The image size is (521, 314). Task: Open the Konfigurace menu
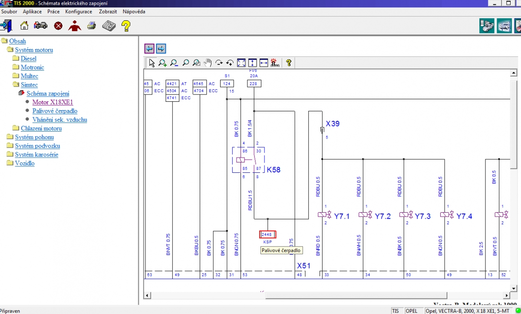tap(79, 12)
